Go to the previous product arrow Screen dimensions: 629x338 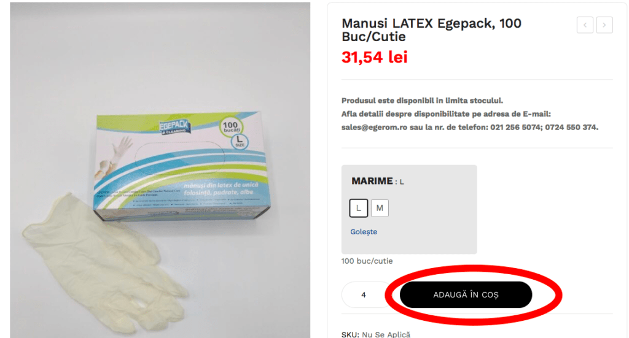[x=585, y=25]
